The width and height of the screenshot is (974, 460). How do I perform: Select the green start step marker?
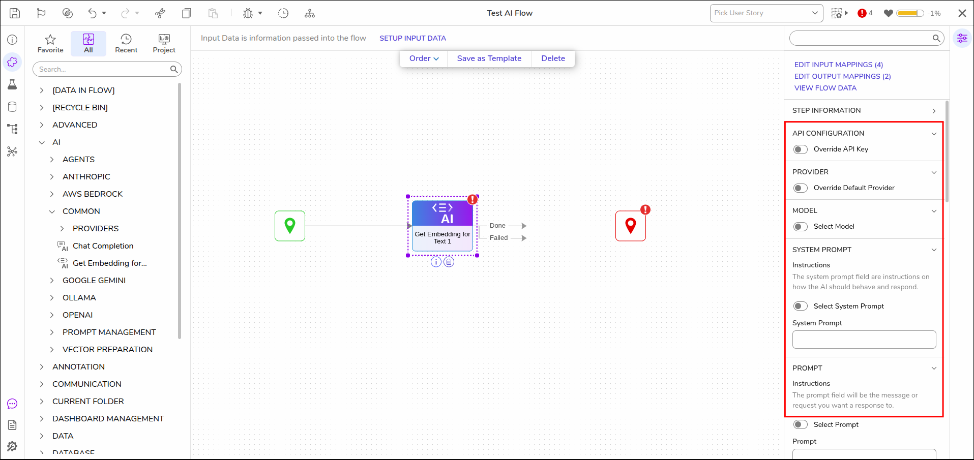pos(290,226)
